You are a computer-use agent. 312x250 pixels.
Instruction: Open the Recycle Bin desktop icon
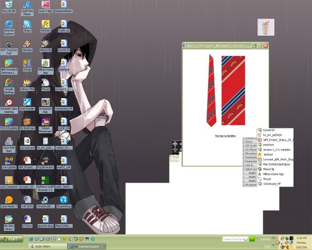(x=9, y=6)
